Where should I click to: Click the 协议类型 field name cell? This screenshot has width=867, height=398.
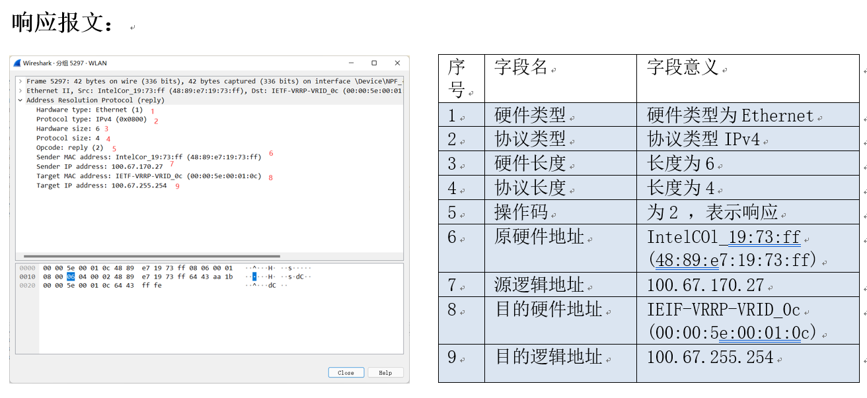pyautogui.click(x=560, y=139)
